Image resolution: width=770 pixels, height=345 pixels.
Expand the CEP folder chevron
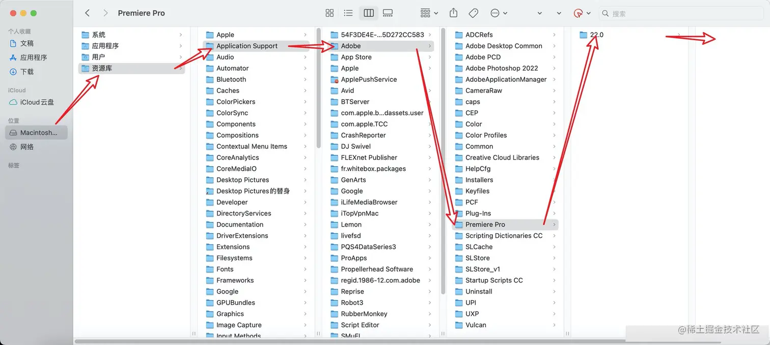pos(554,113)
